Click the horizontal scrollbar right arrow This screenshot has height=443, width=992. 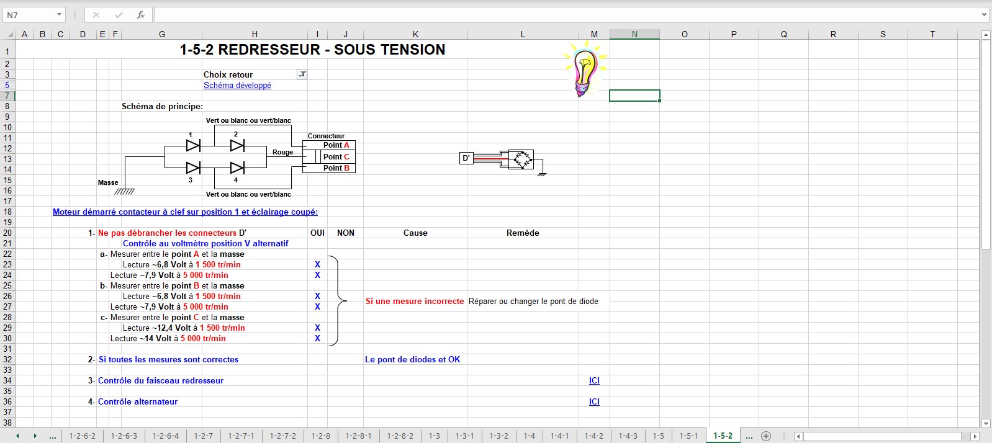(x=975, y=436)
